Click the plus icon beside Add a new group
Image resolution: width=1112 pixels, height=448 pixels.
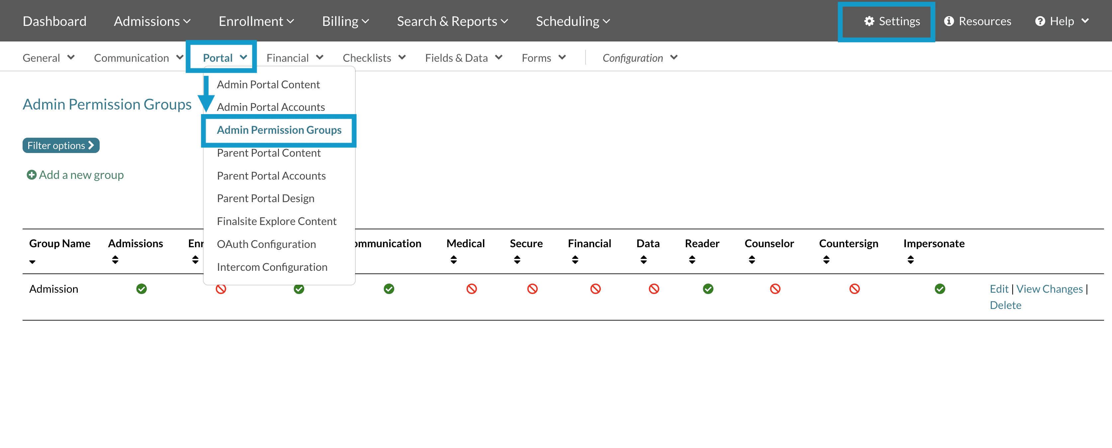[32, 175]
